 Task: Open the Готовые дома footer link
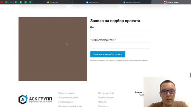[66, 102]
